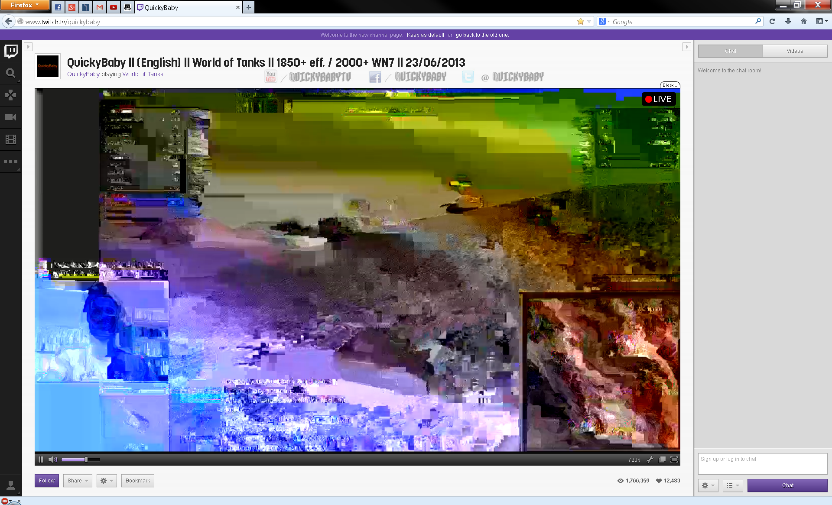The height and width of the screenshot is (505, 832).
Task: Open the sidebar search icon
Action: (11, 73)
